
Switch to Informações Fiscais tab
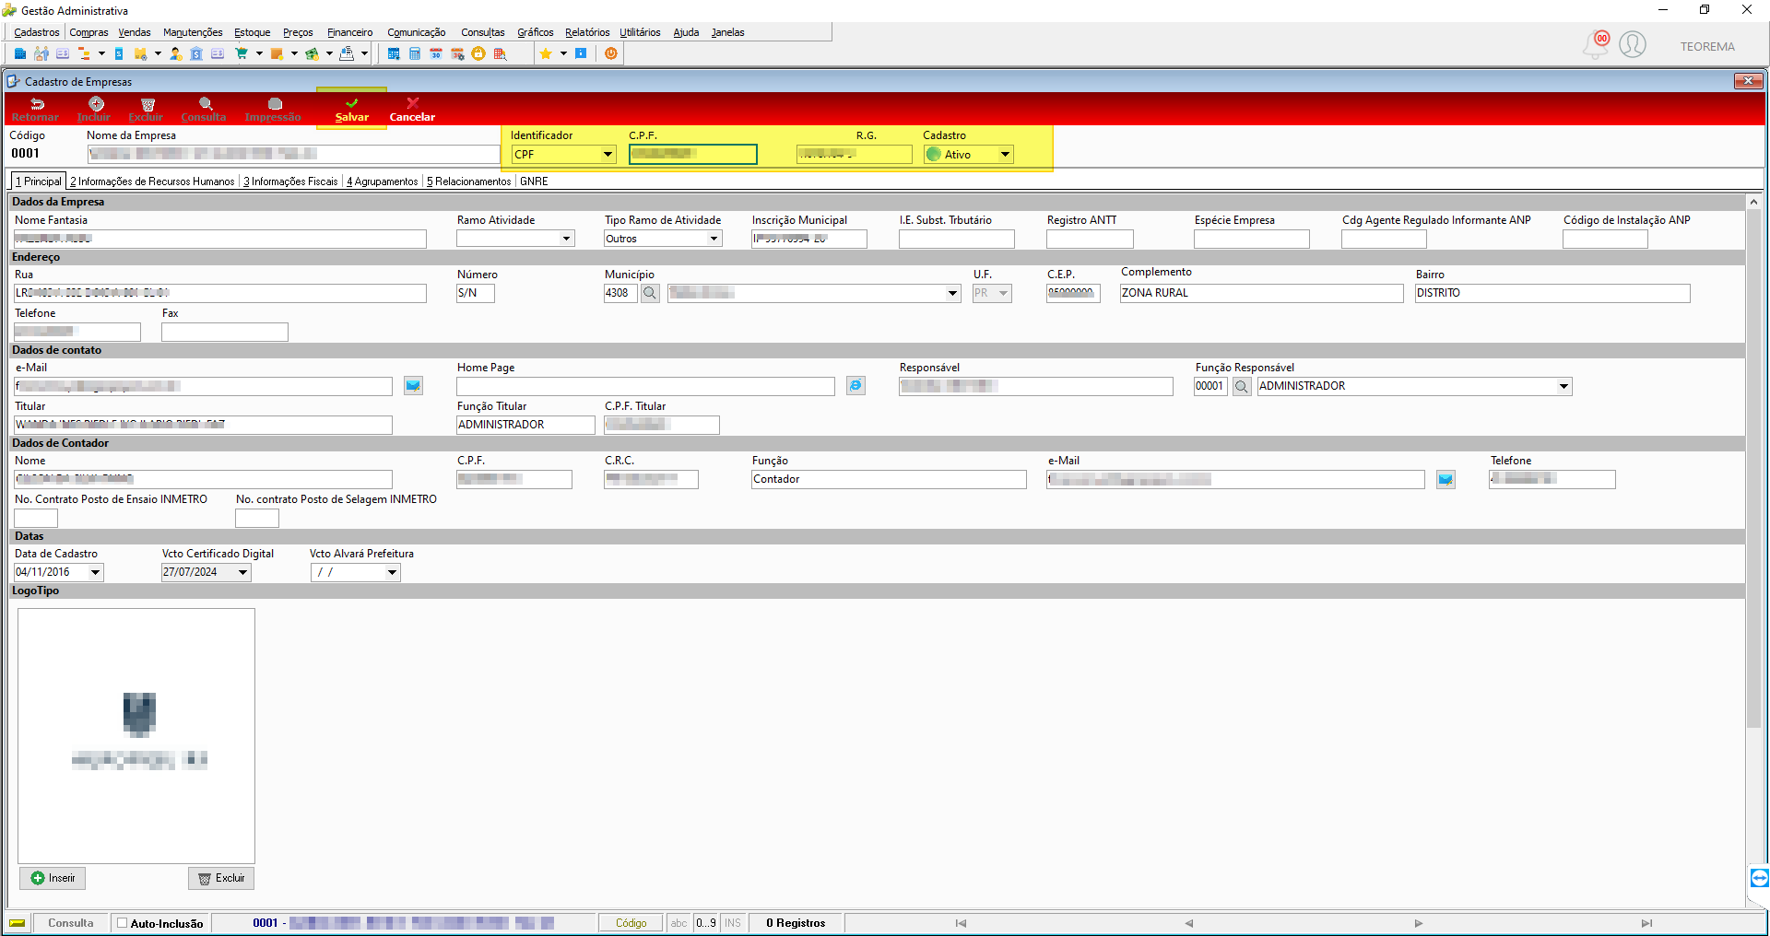pyautogui.click(x=290, y=181)
